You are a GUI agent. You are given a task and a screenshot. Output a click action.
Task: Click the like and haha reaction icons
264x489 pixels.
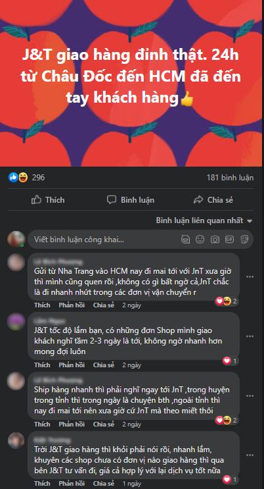click(x=18, y=178)
